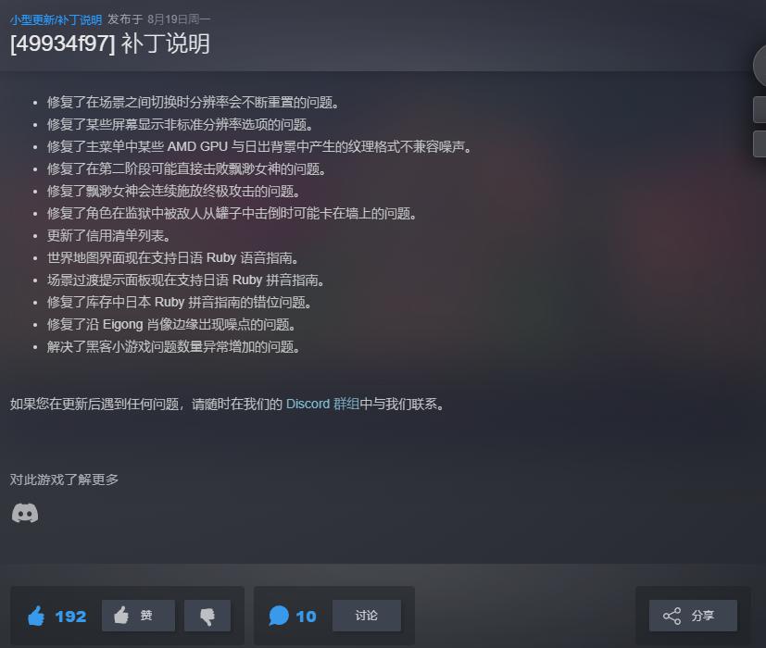Click the blue thumbs-up icon beside 192

tap(36, 616)
